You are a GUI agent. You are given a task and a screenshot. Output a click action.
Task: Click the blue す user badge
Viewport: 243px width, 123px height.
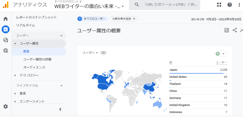pos(80,19)
